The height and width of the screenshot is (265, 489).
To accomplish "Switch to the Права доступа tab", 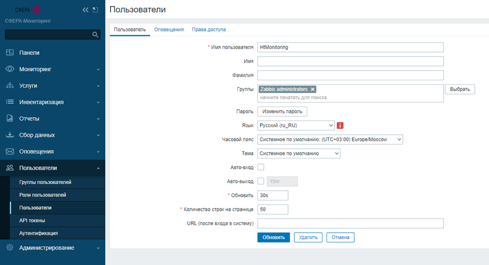I will pyautogui.click(x=208, y=30).
